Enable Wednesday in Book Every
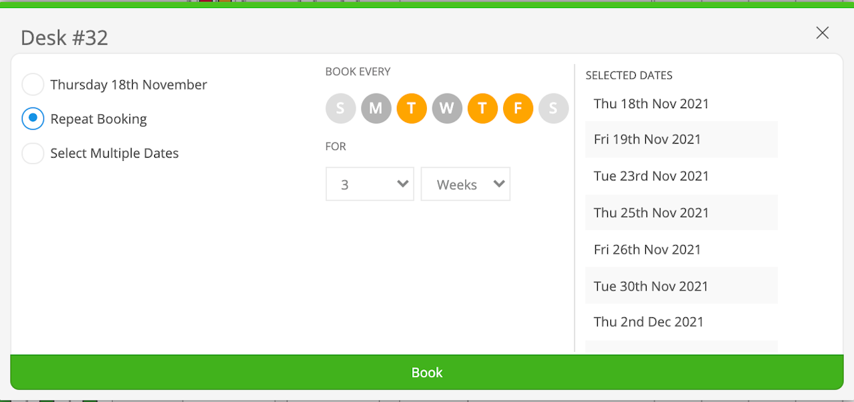 (x=447, y=108)
